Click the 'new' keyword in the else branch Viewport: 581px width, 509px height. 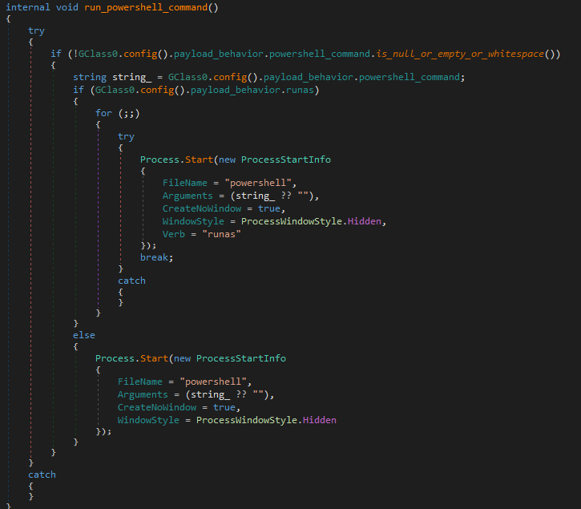click(x=182, y=358)
